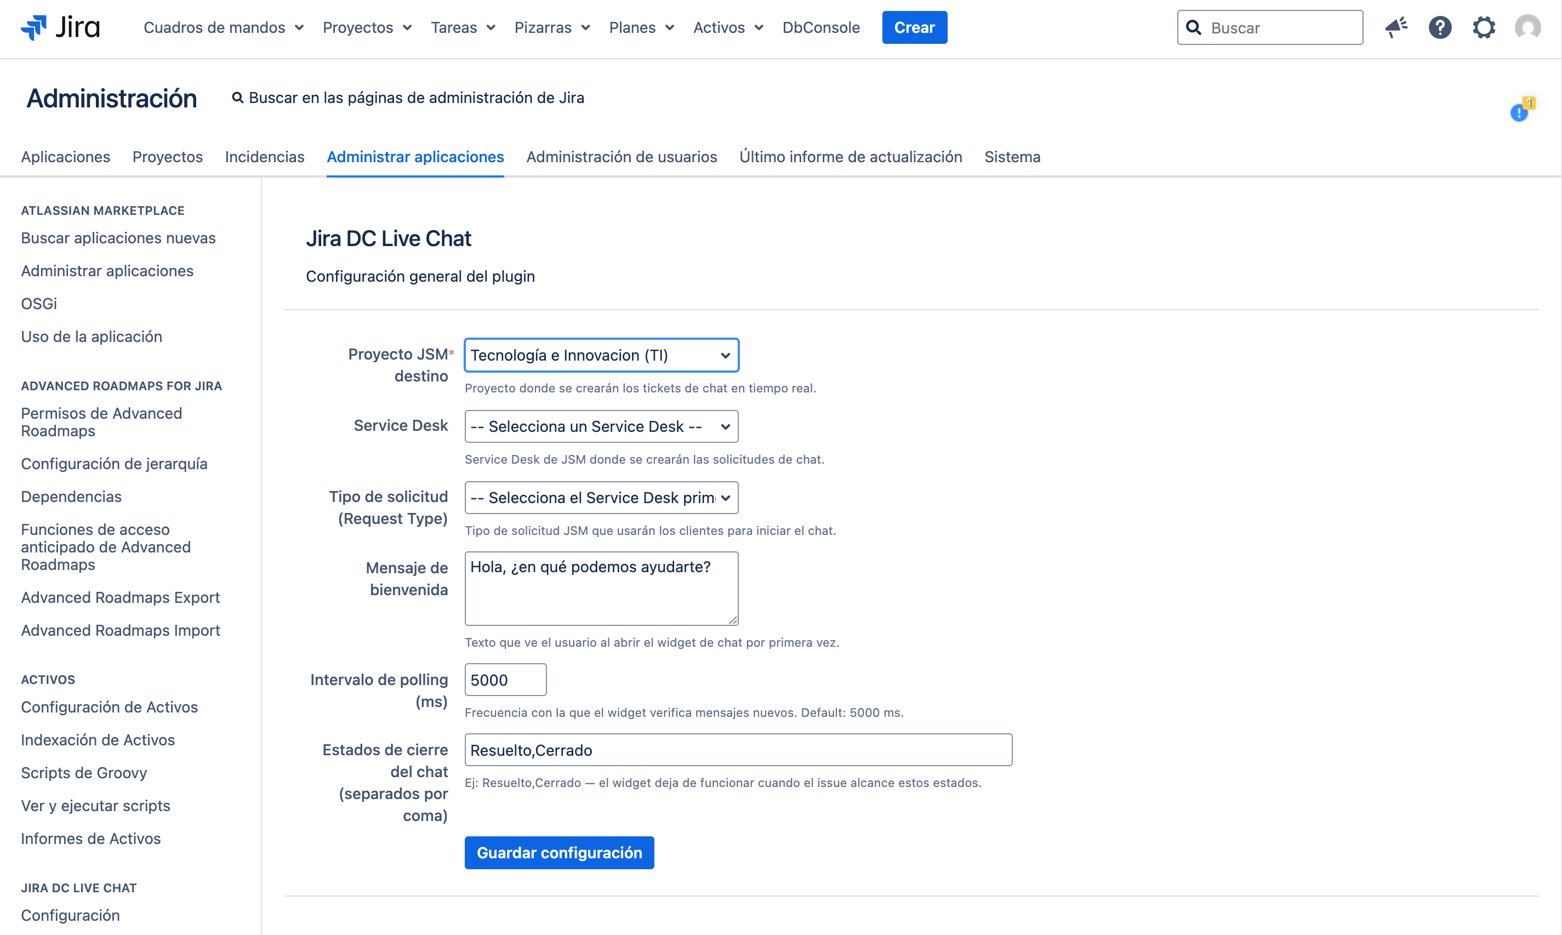Open Último informe de actualización tab

[x=851, y=157]
